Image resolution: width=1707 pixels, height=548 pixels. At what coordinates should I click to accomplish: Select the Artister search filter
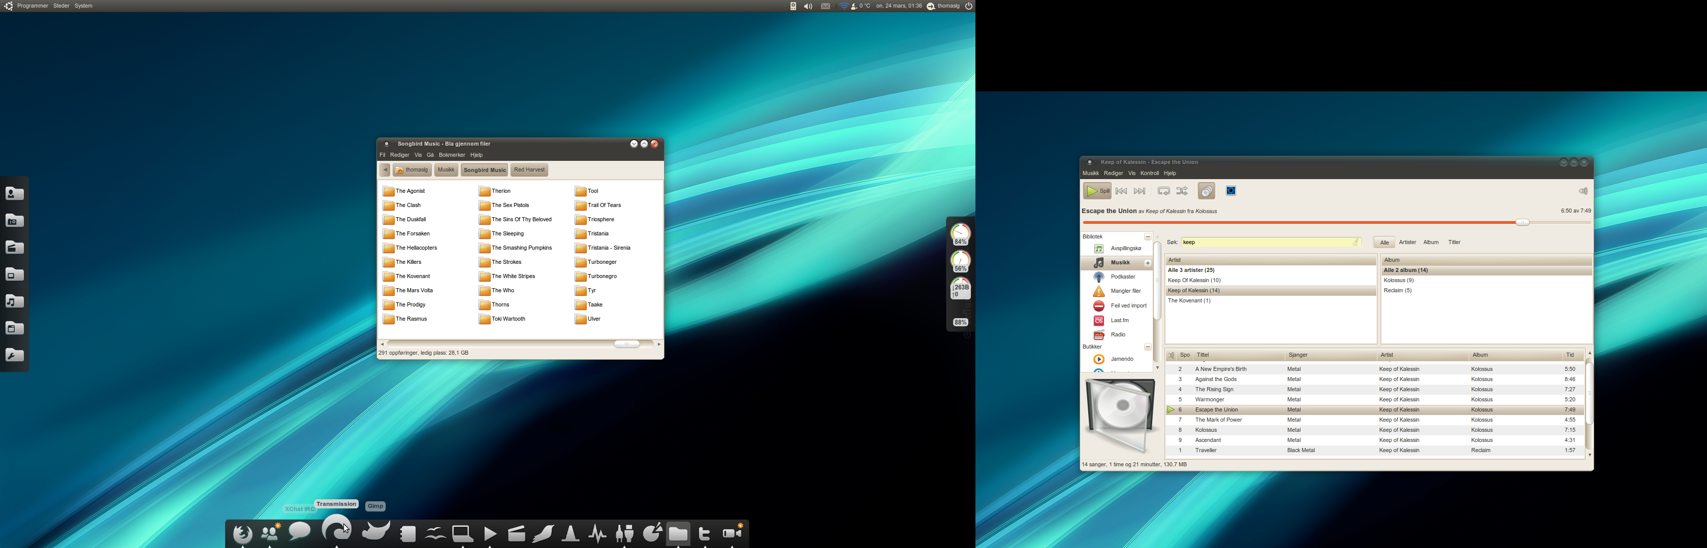(x=1407, y=243)
